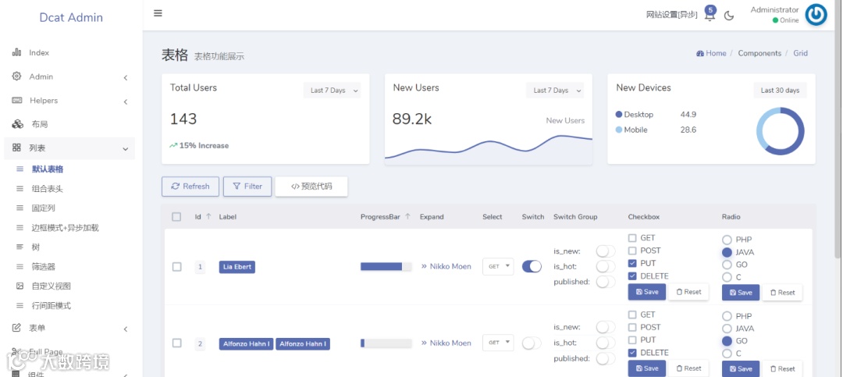
Task: Select the PHP radio option in first row
Action: [x=727, y=240]
